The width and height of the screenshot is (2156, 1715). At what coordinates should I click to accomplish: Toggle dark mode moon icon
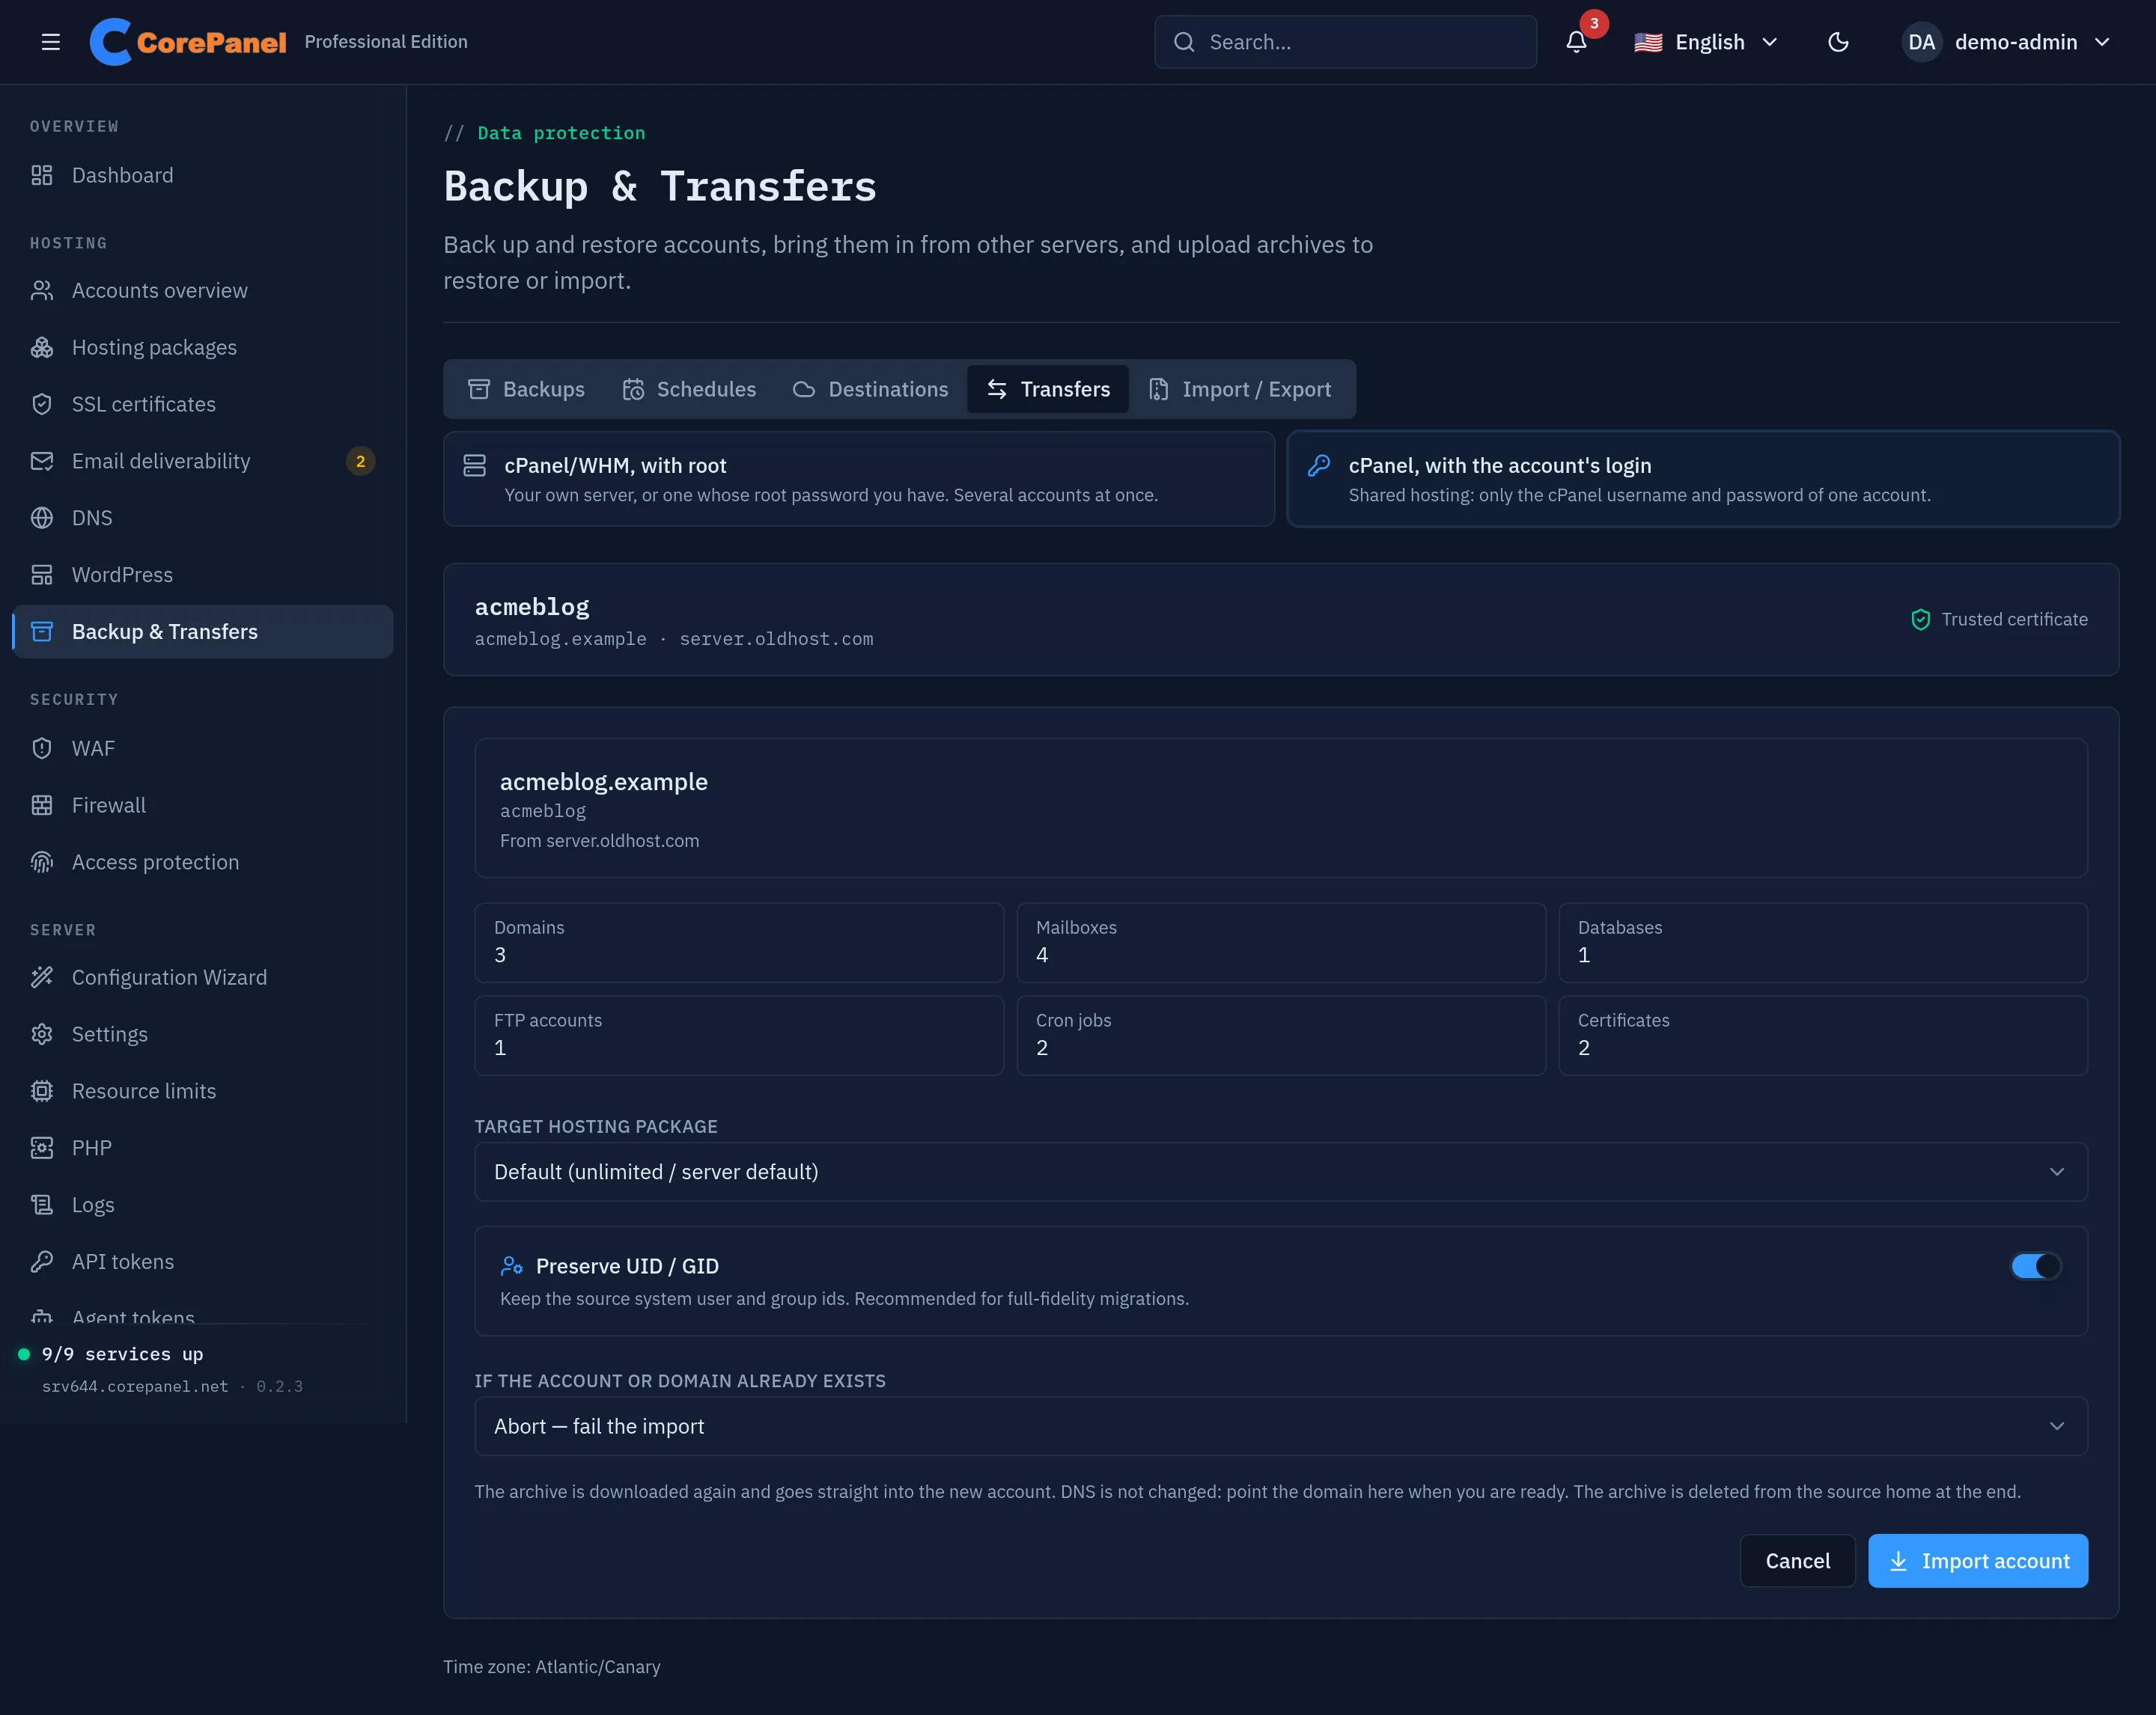1838,42
